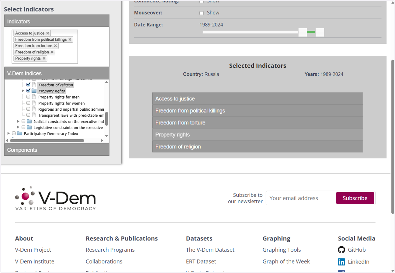Check Property rights for women
Image resolution: width=395 pixels, height=273 pixels.
28,103
